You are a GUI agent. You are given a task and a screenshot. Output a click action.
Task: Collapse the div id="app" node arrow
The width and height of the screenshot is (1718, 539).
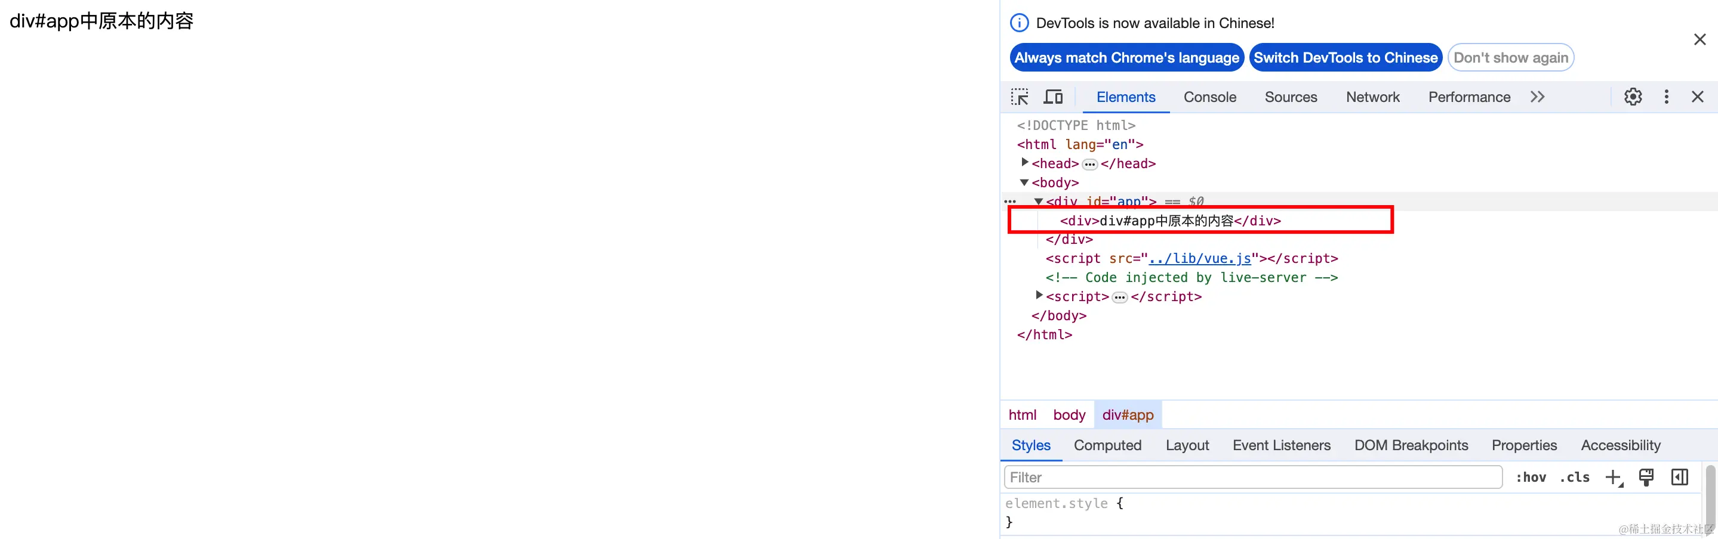tap(1039, 201)
